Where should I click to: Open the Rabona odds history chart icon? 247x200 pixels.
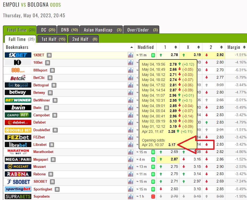[x=131, y=174]
